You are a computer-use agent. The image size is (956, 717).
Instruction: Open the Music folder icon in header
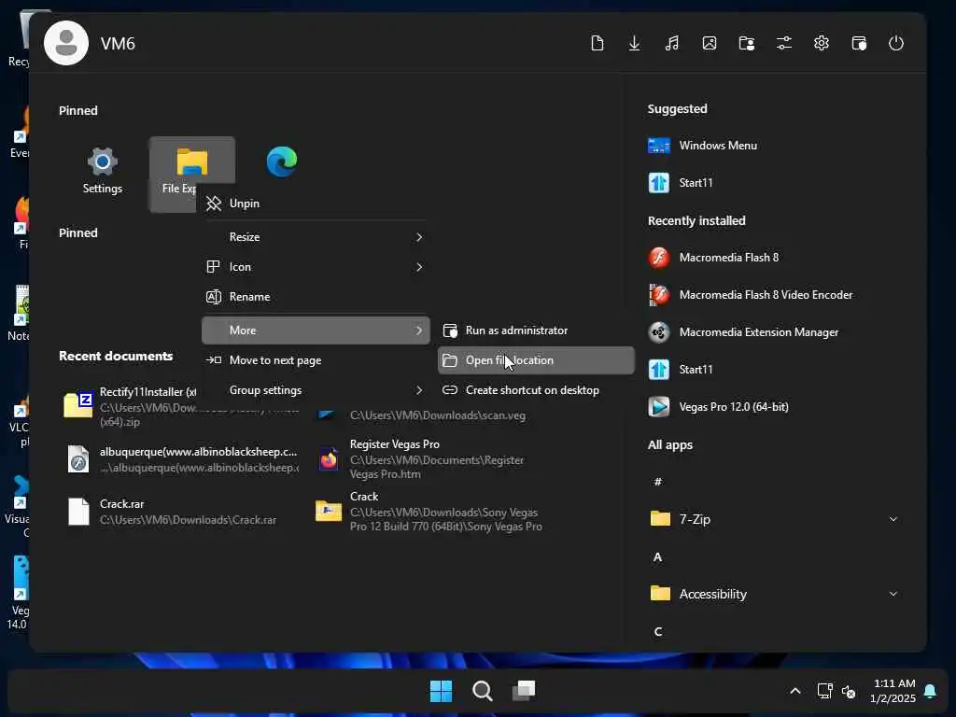(x=672, y=43)
